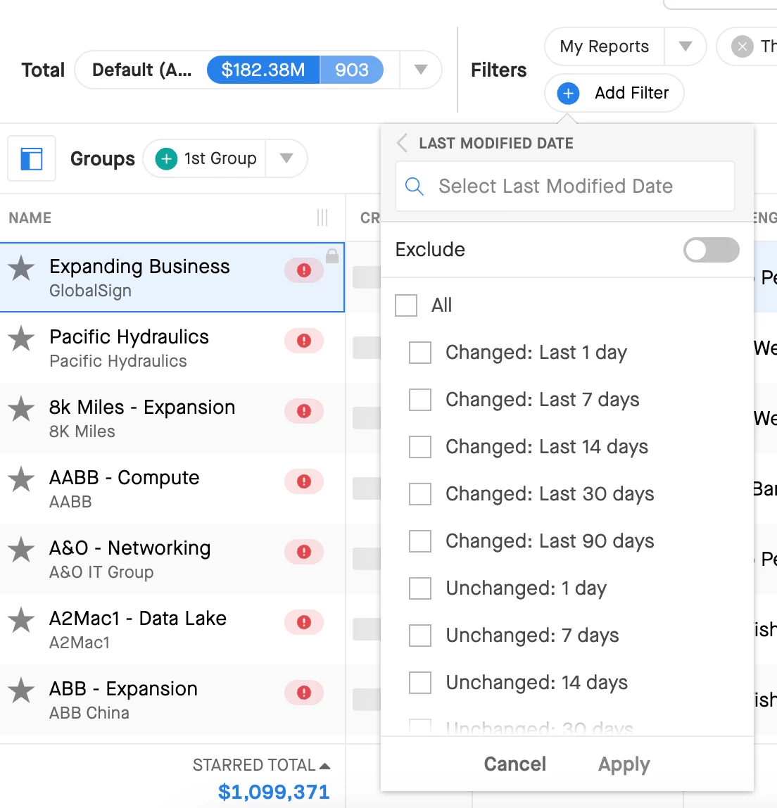Viewport: 777px width, 808px height.
Task: Select the GlobalSign account name
Action: point(90,291)
